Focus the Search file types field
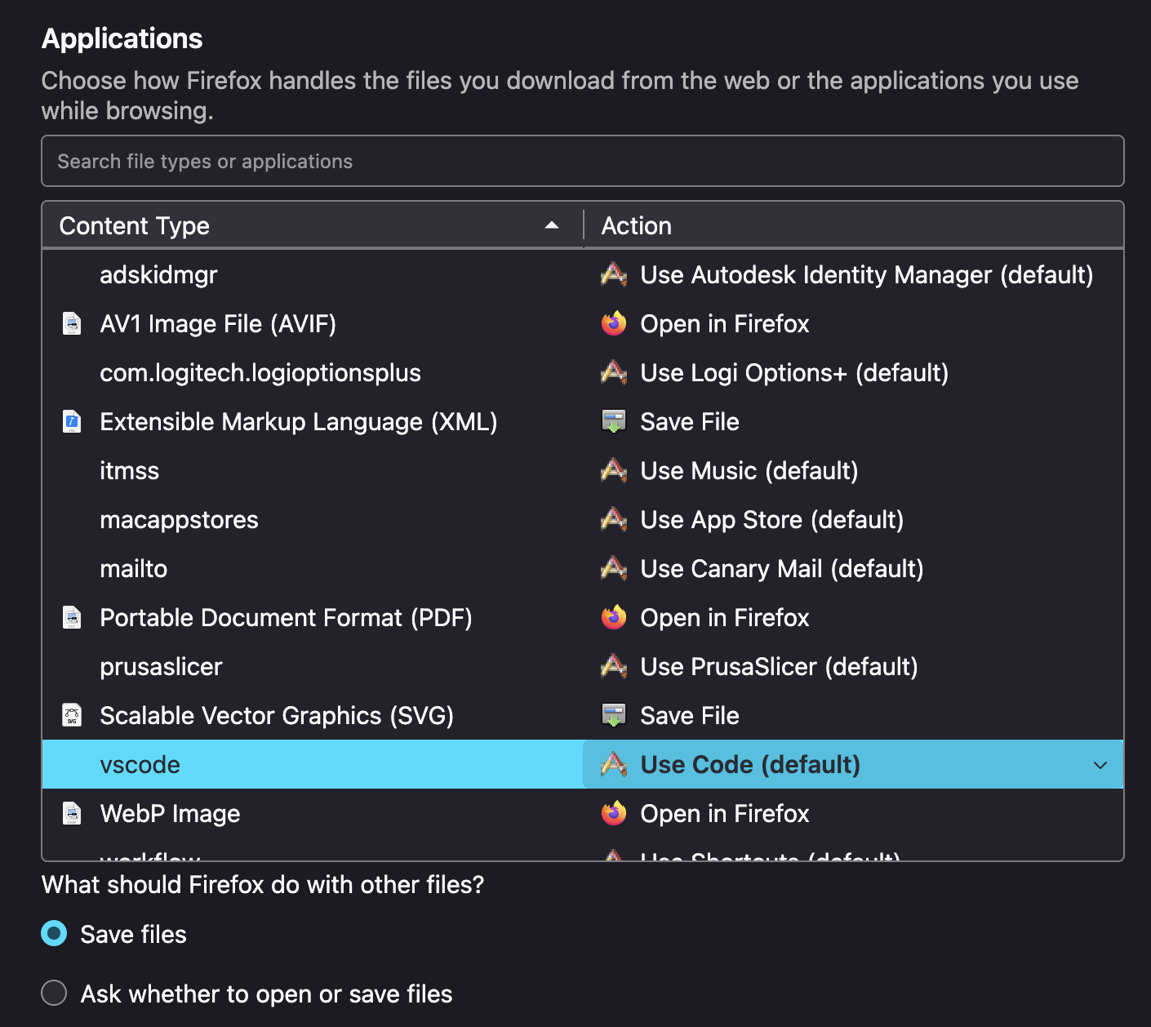The width and height of the screenshot is (1151, 1027). pyautogui.click(x=583, y=161)
